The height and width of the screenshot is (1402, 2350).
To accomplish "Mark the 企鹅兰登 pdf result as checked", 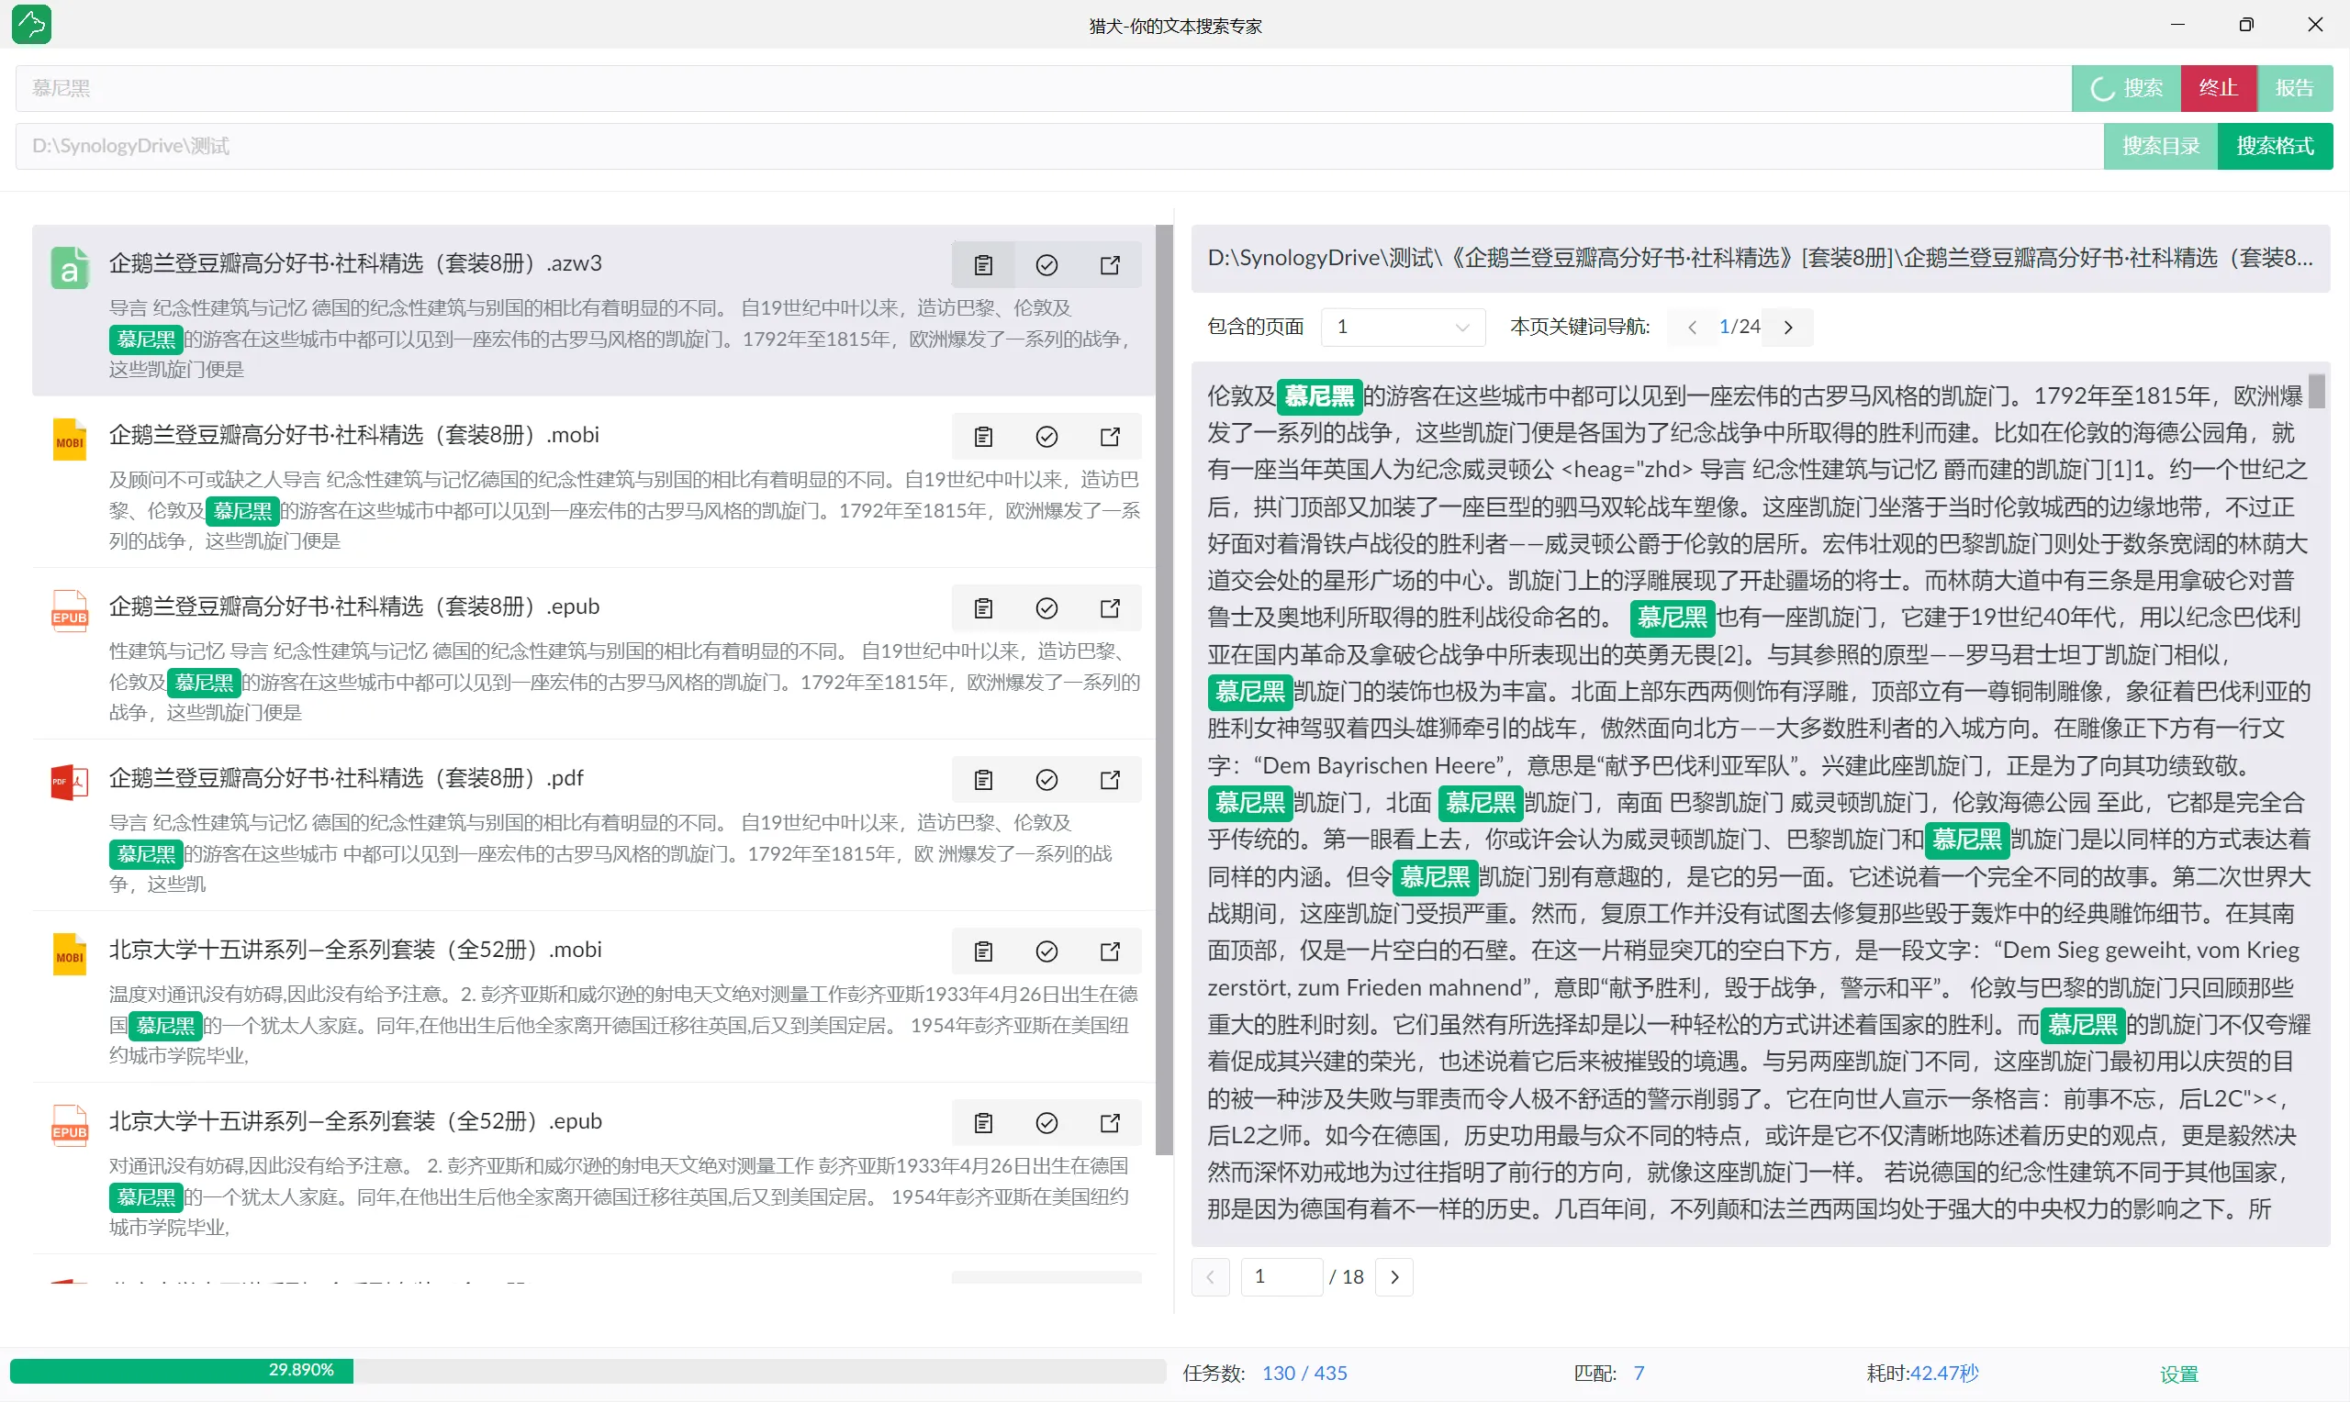I will coord(1046,779).
